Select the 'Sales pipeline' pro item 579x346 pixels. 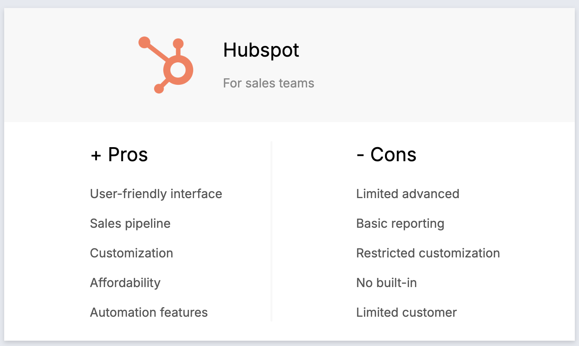[130, 224]
